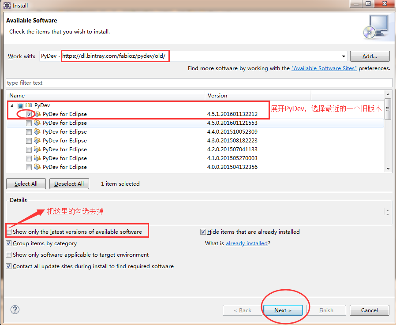Uncheck Contact all update sites during install

[9, 266]
